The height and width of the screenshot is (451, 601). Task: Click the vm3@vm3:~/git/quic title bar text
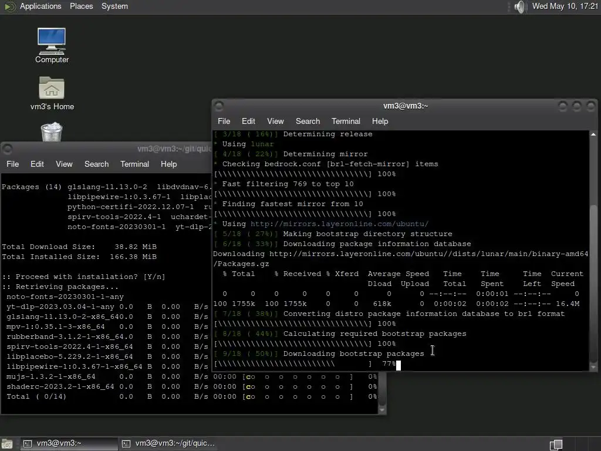coord(174,149)
